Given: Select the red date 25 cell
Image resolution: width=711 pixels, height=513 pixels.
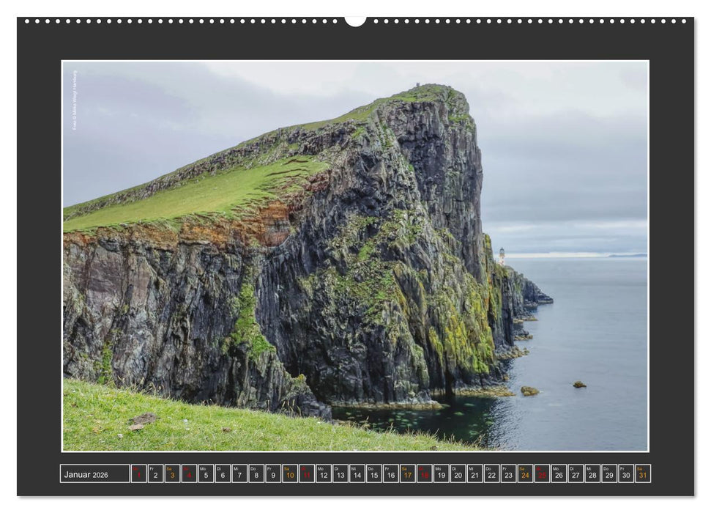Looking at the screenshot, I should (542, 476).
